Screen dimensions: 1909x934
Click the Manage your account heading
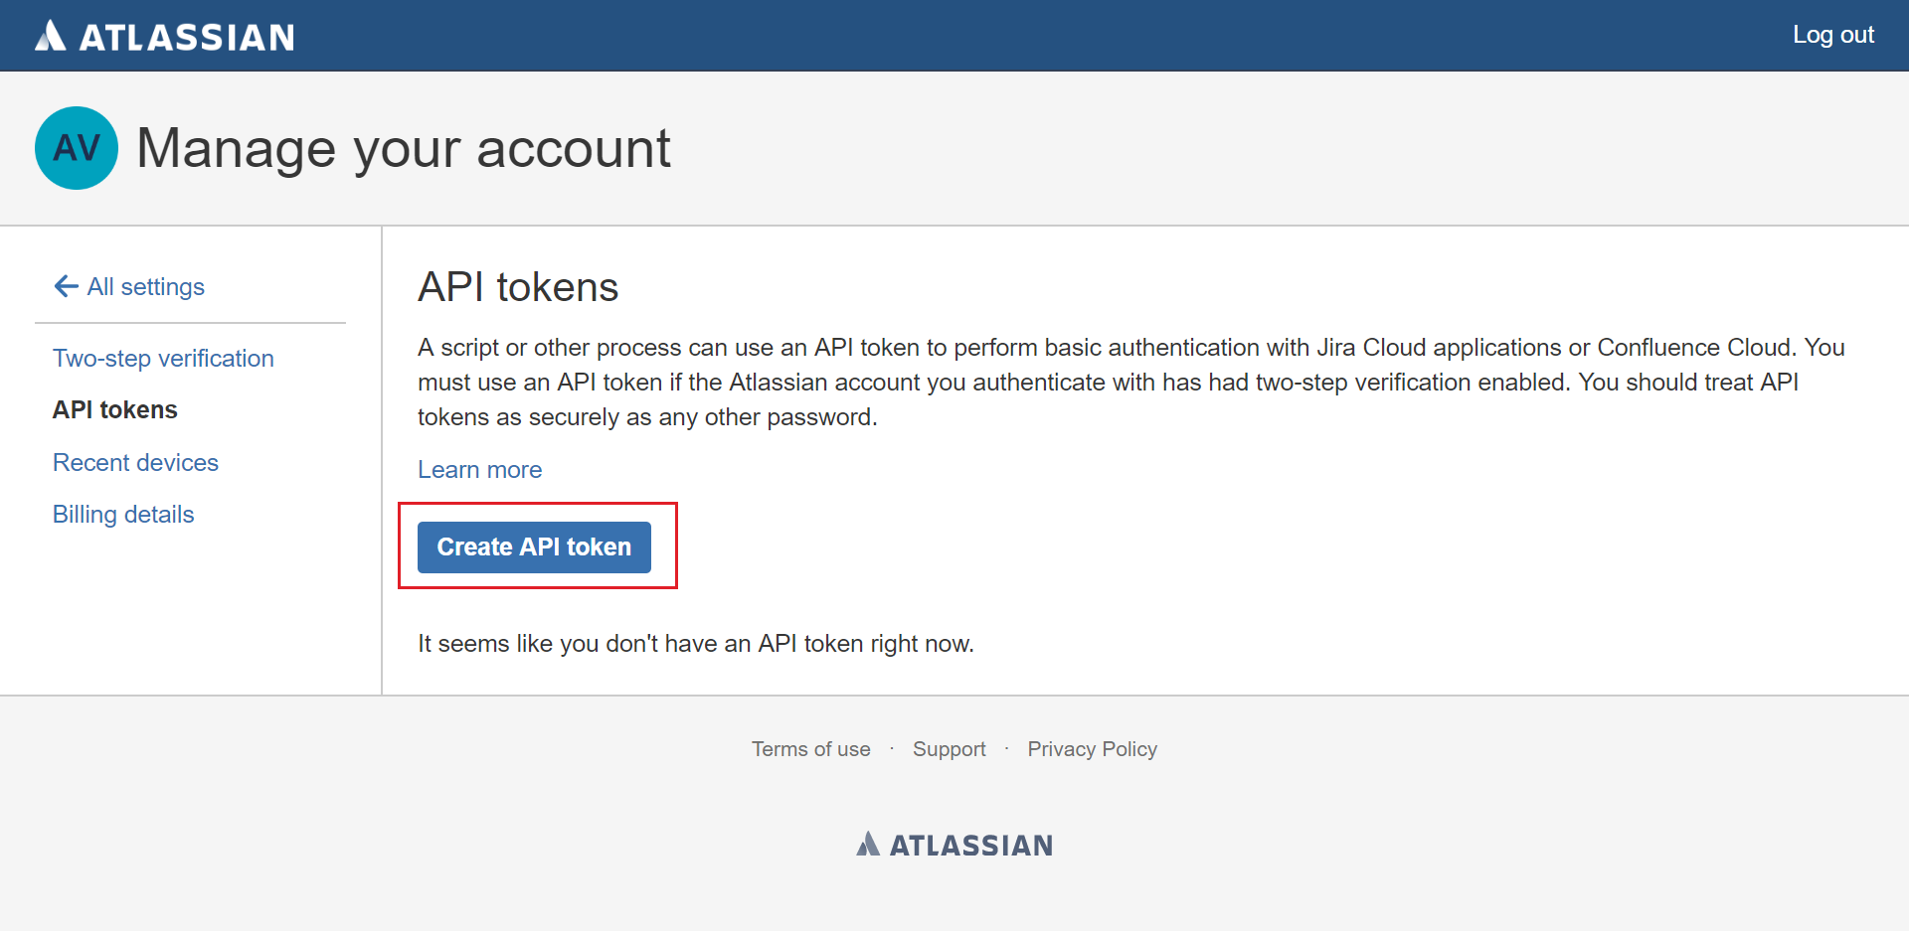tap(404, 149)
